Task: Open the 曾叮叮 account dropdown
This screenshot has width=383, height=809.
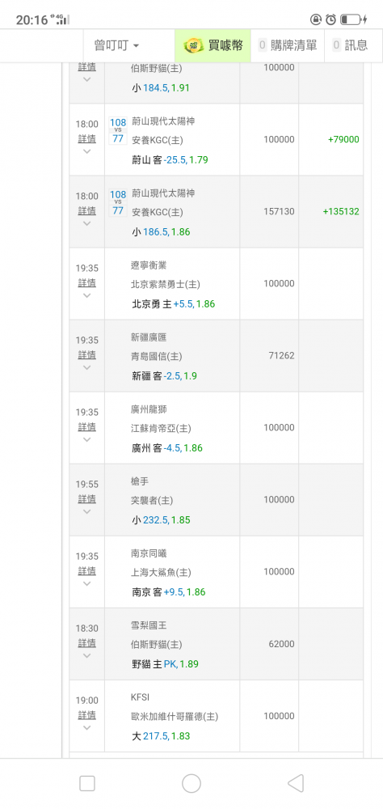Action: 116,45
